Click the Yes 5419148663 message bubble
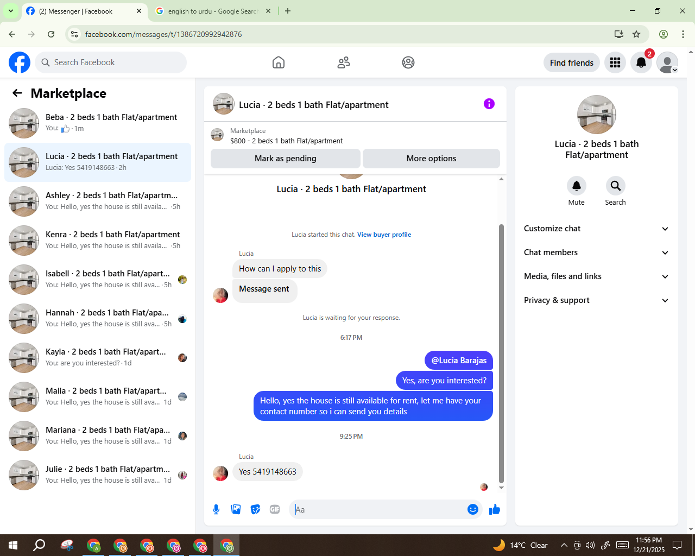Image resolution: width=695 pixels, height=556 pixels. pyautogui.click(x=268, y=471)
